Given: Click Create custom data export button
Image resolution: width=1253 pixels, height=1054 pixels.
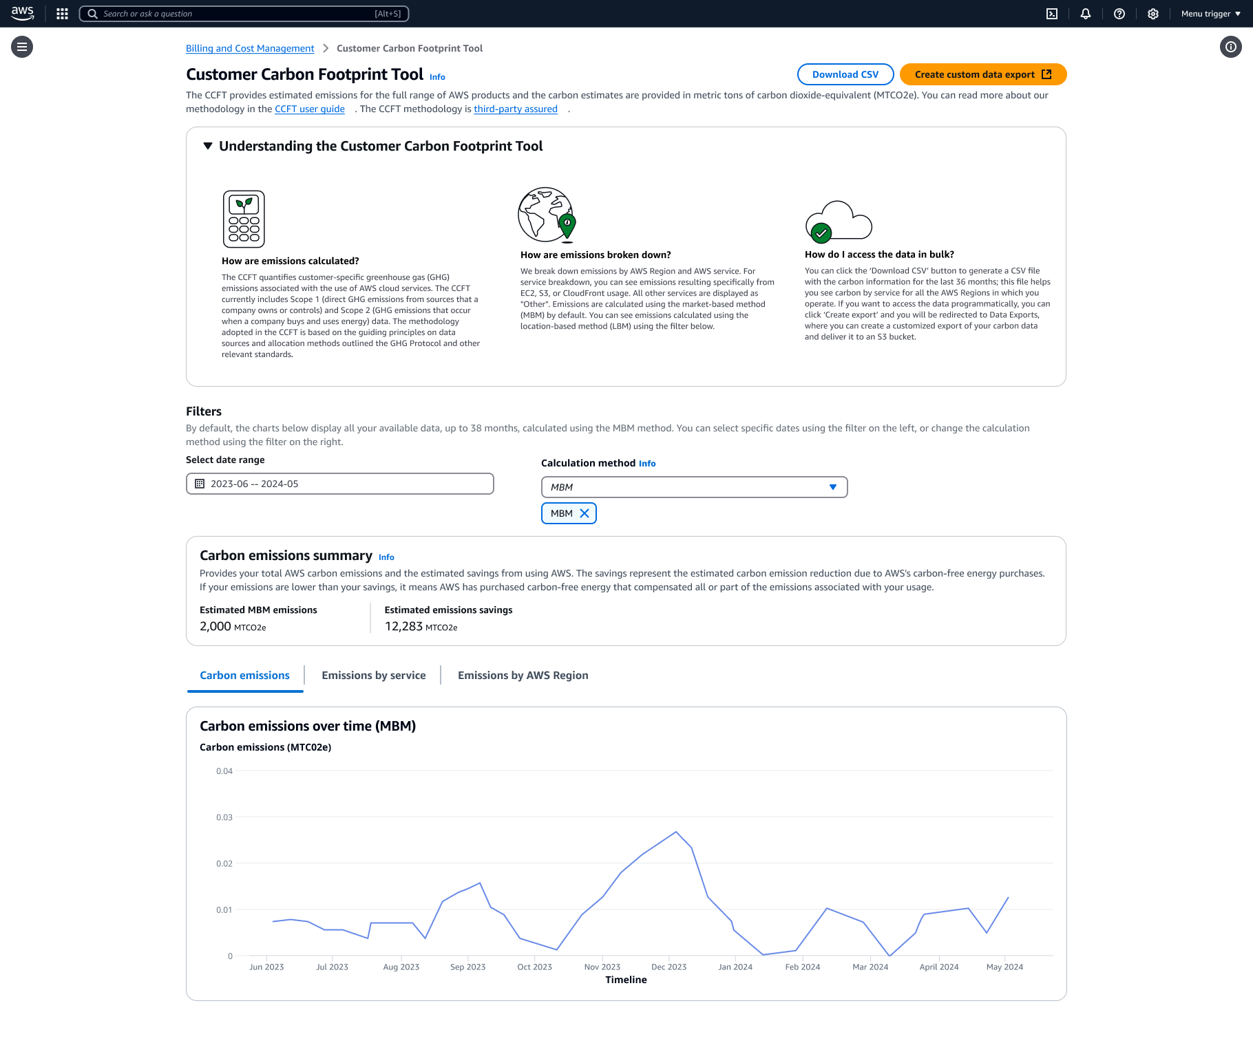Looking at the screenshot, I should click(x=983, y=74).
